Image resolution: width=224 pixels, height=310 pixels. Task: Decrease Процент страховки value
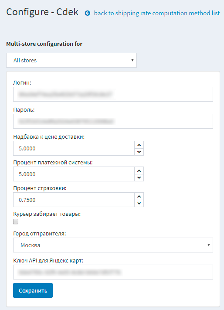click(x=139, y=203)
